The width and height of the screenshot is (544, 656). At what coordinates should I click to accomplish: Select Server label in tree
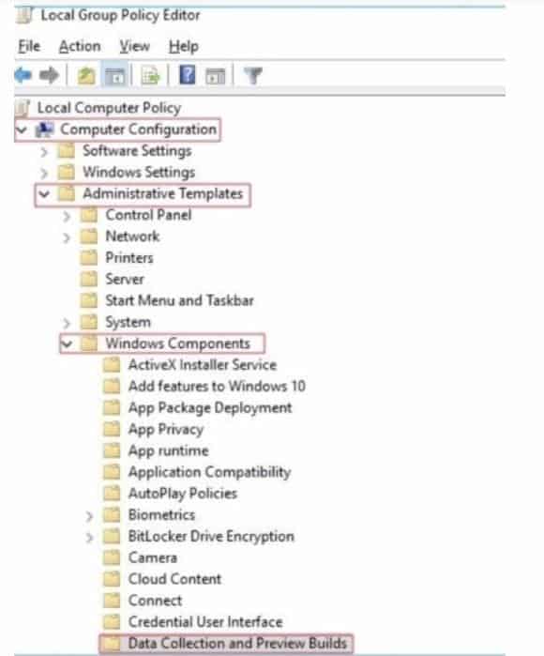125,279
